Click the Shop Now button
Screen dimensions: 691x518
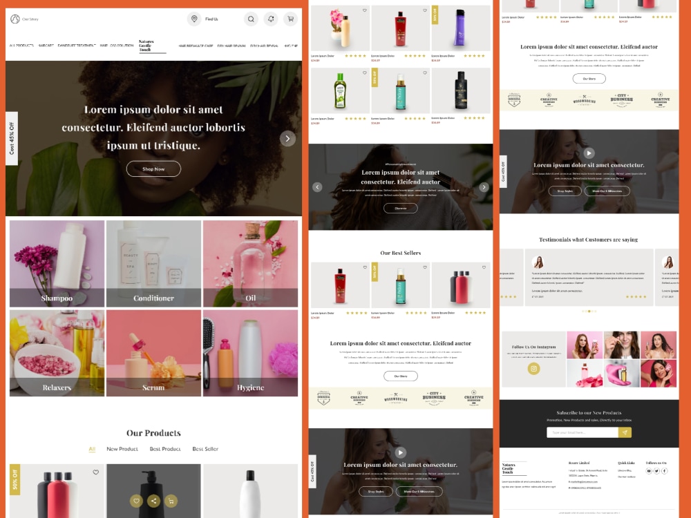(153, 169)
